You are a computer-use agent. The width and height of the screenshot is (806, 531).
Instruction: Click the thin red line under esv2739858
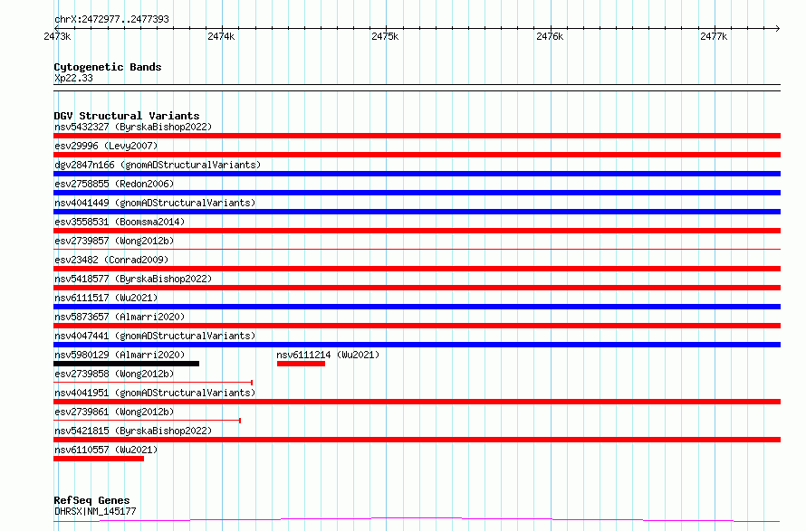click(x=153, y=383)
